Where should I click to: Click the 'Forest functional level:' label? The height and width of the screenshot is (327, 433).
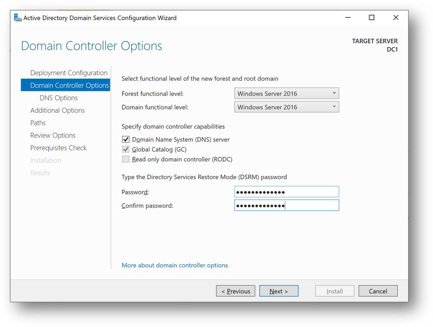(153, 94)
